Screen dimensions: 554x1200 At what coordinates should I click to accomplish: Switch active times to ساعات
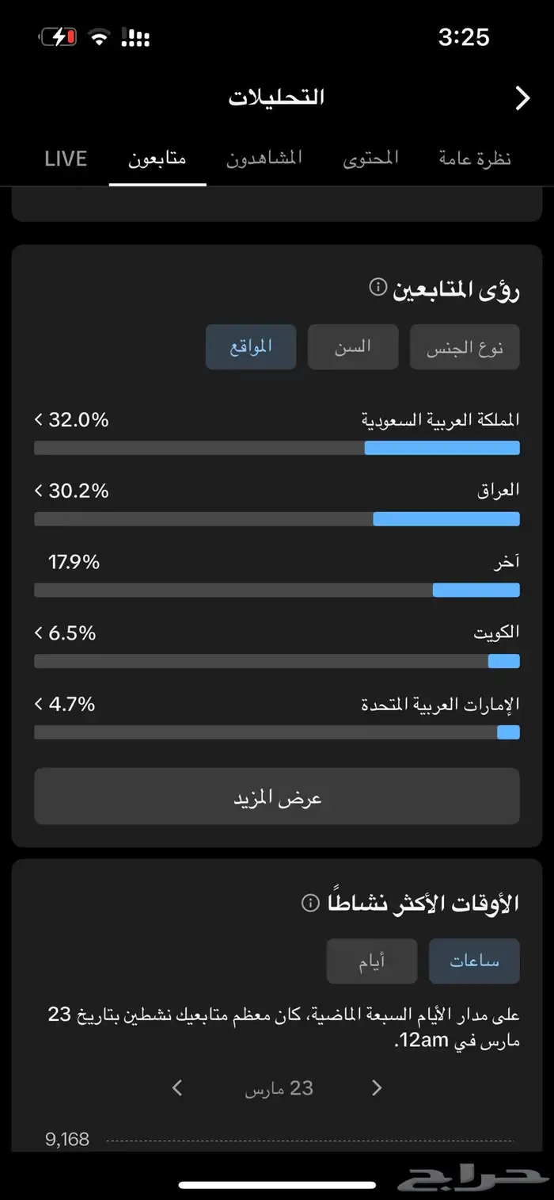(x=474, y=961)
